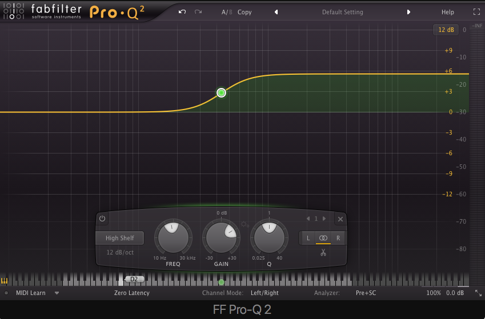Click the interface resize corner icon
This screenshot has width=485, height=319.
click(478, 293)
